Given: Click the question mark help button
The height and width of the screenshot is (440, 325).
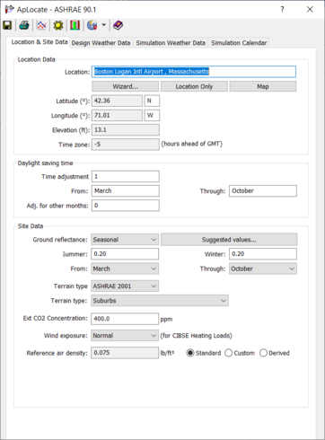Looking at the screenshot, I should coord(282,10).
